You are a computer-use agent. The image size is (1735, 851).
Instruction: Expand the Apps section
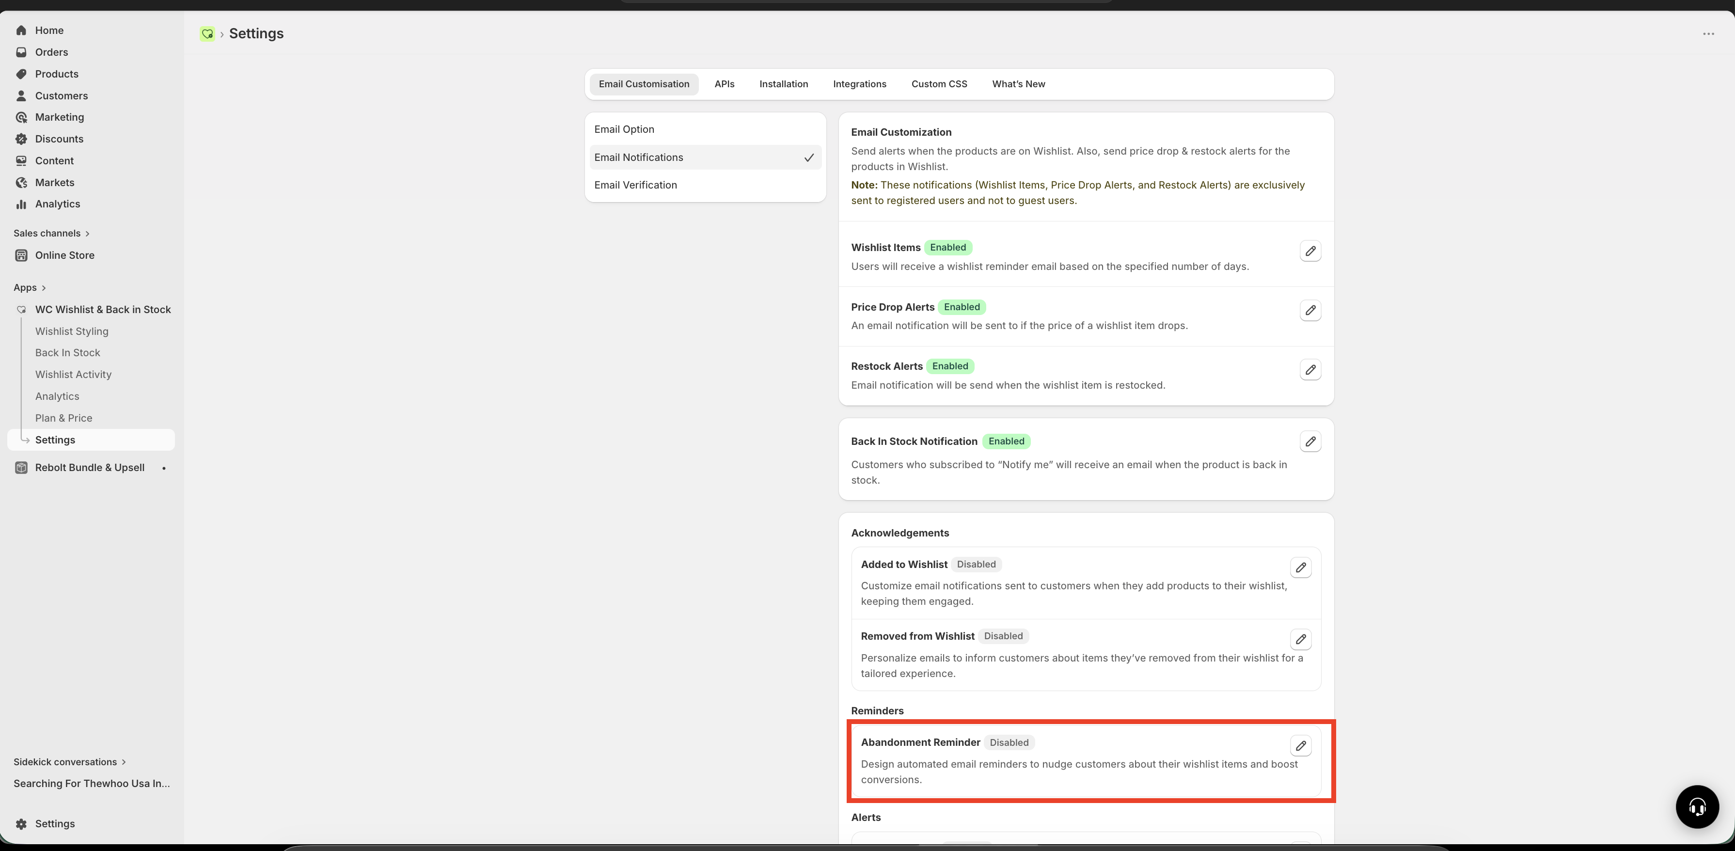coord(30,287)
